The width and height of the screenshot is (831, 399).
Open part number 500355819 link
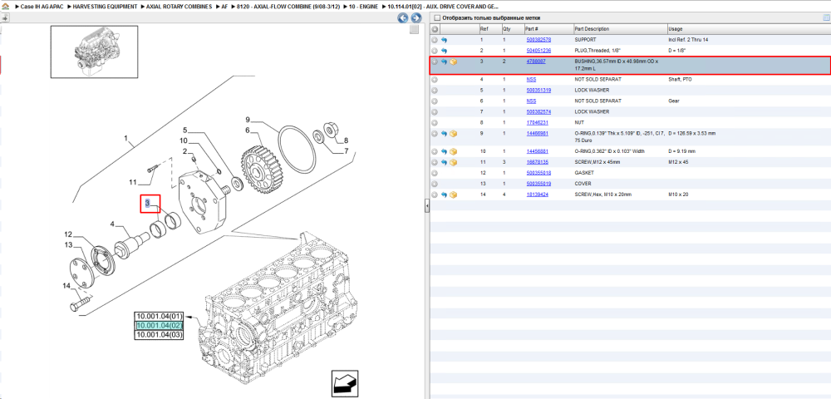coord(538,184)
